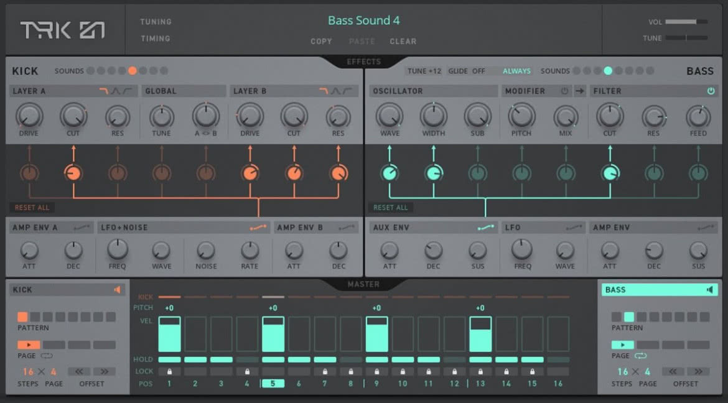Image resolution: width=728 pixels, height=403 pixels.
Task: Toggle Bass page loop icon
Action: (640, 356)
